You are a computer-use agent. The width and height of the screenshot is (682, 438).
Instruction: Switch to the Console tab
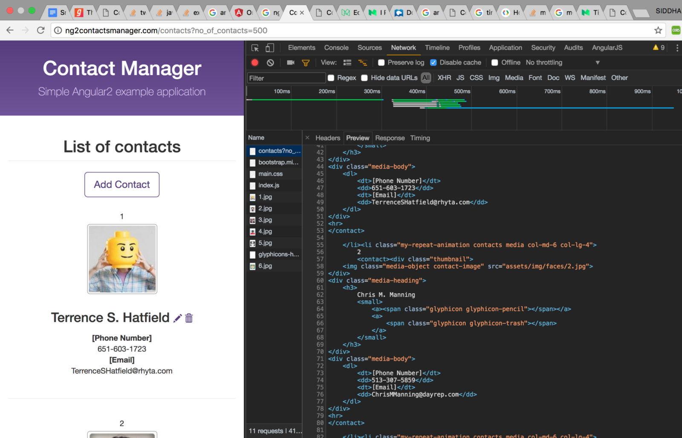(x=336, y=48)
